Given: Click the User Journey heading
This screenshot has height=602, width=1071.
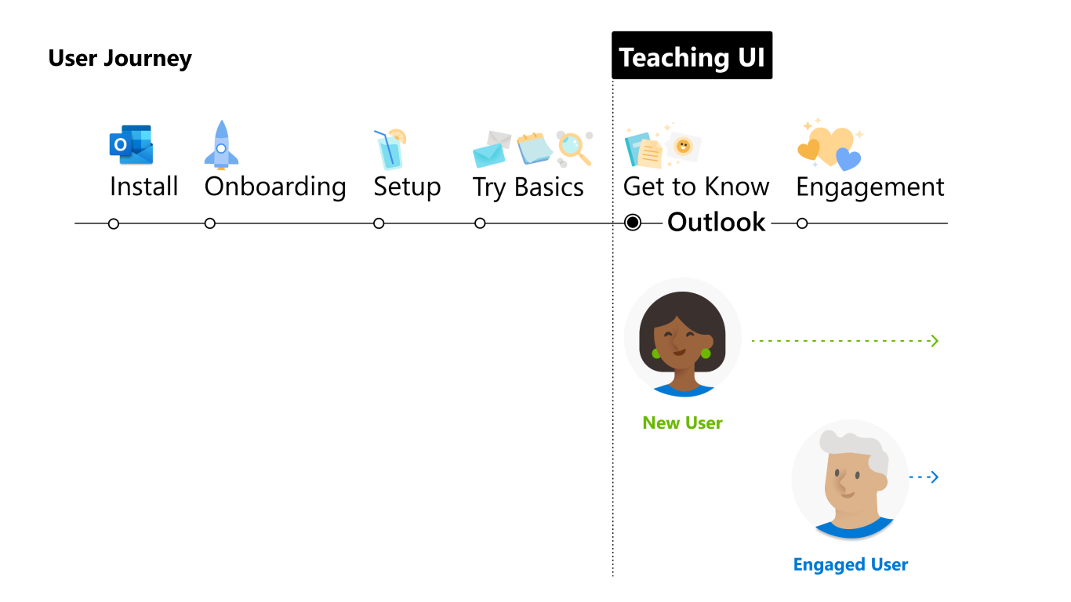Looking at the screenshot, I should pos(120,59).
